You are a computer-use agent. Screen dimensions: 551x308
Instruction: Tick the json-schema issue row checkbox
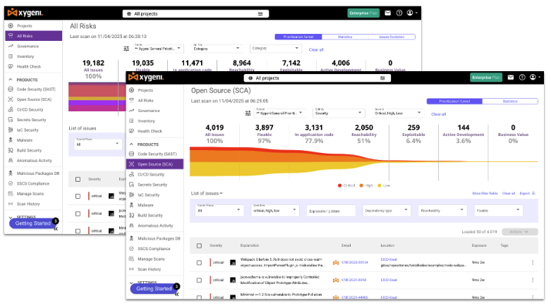tap(199, 279)
